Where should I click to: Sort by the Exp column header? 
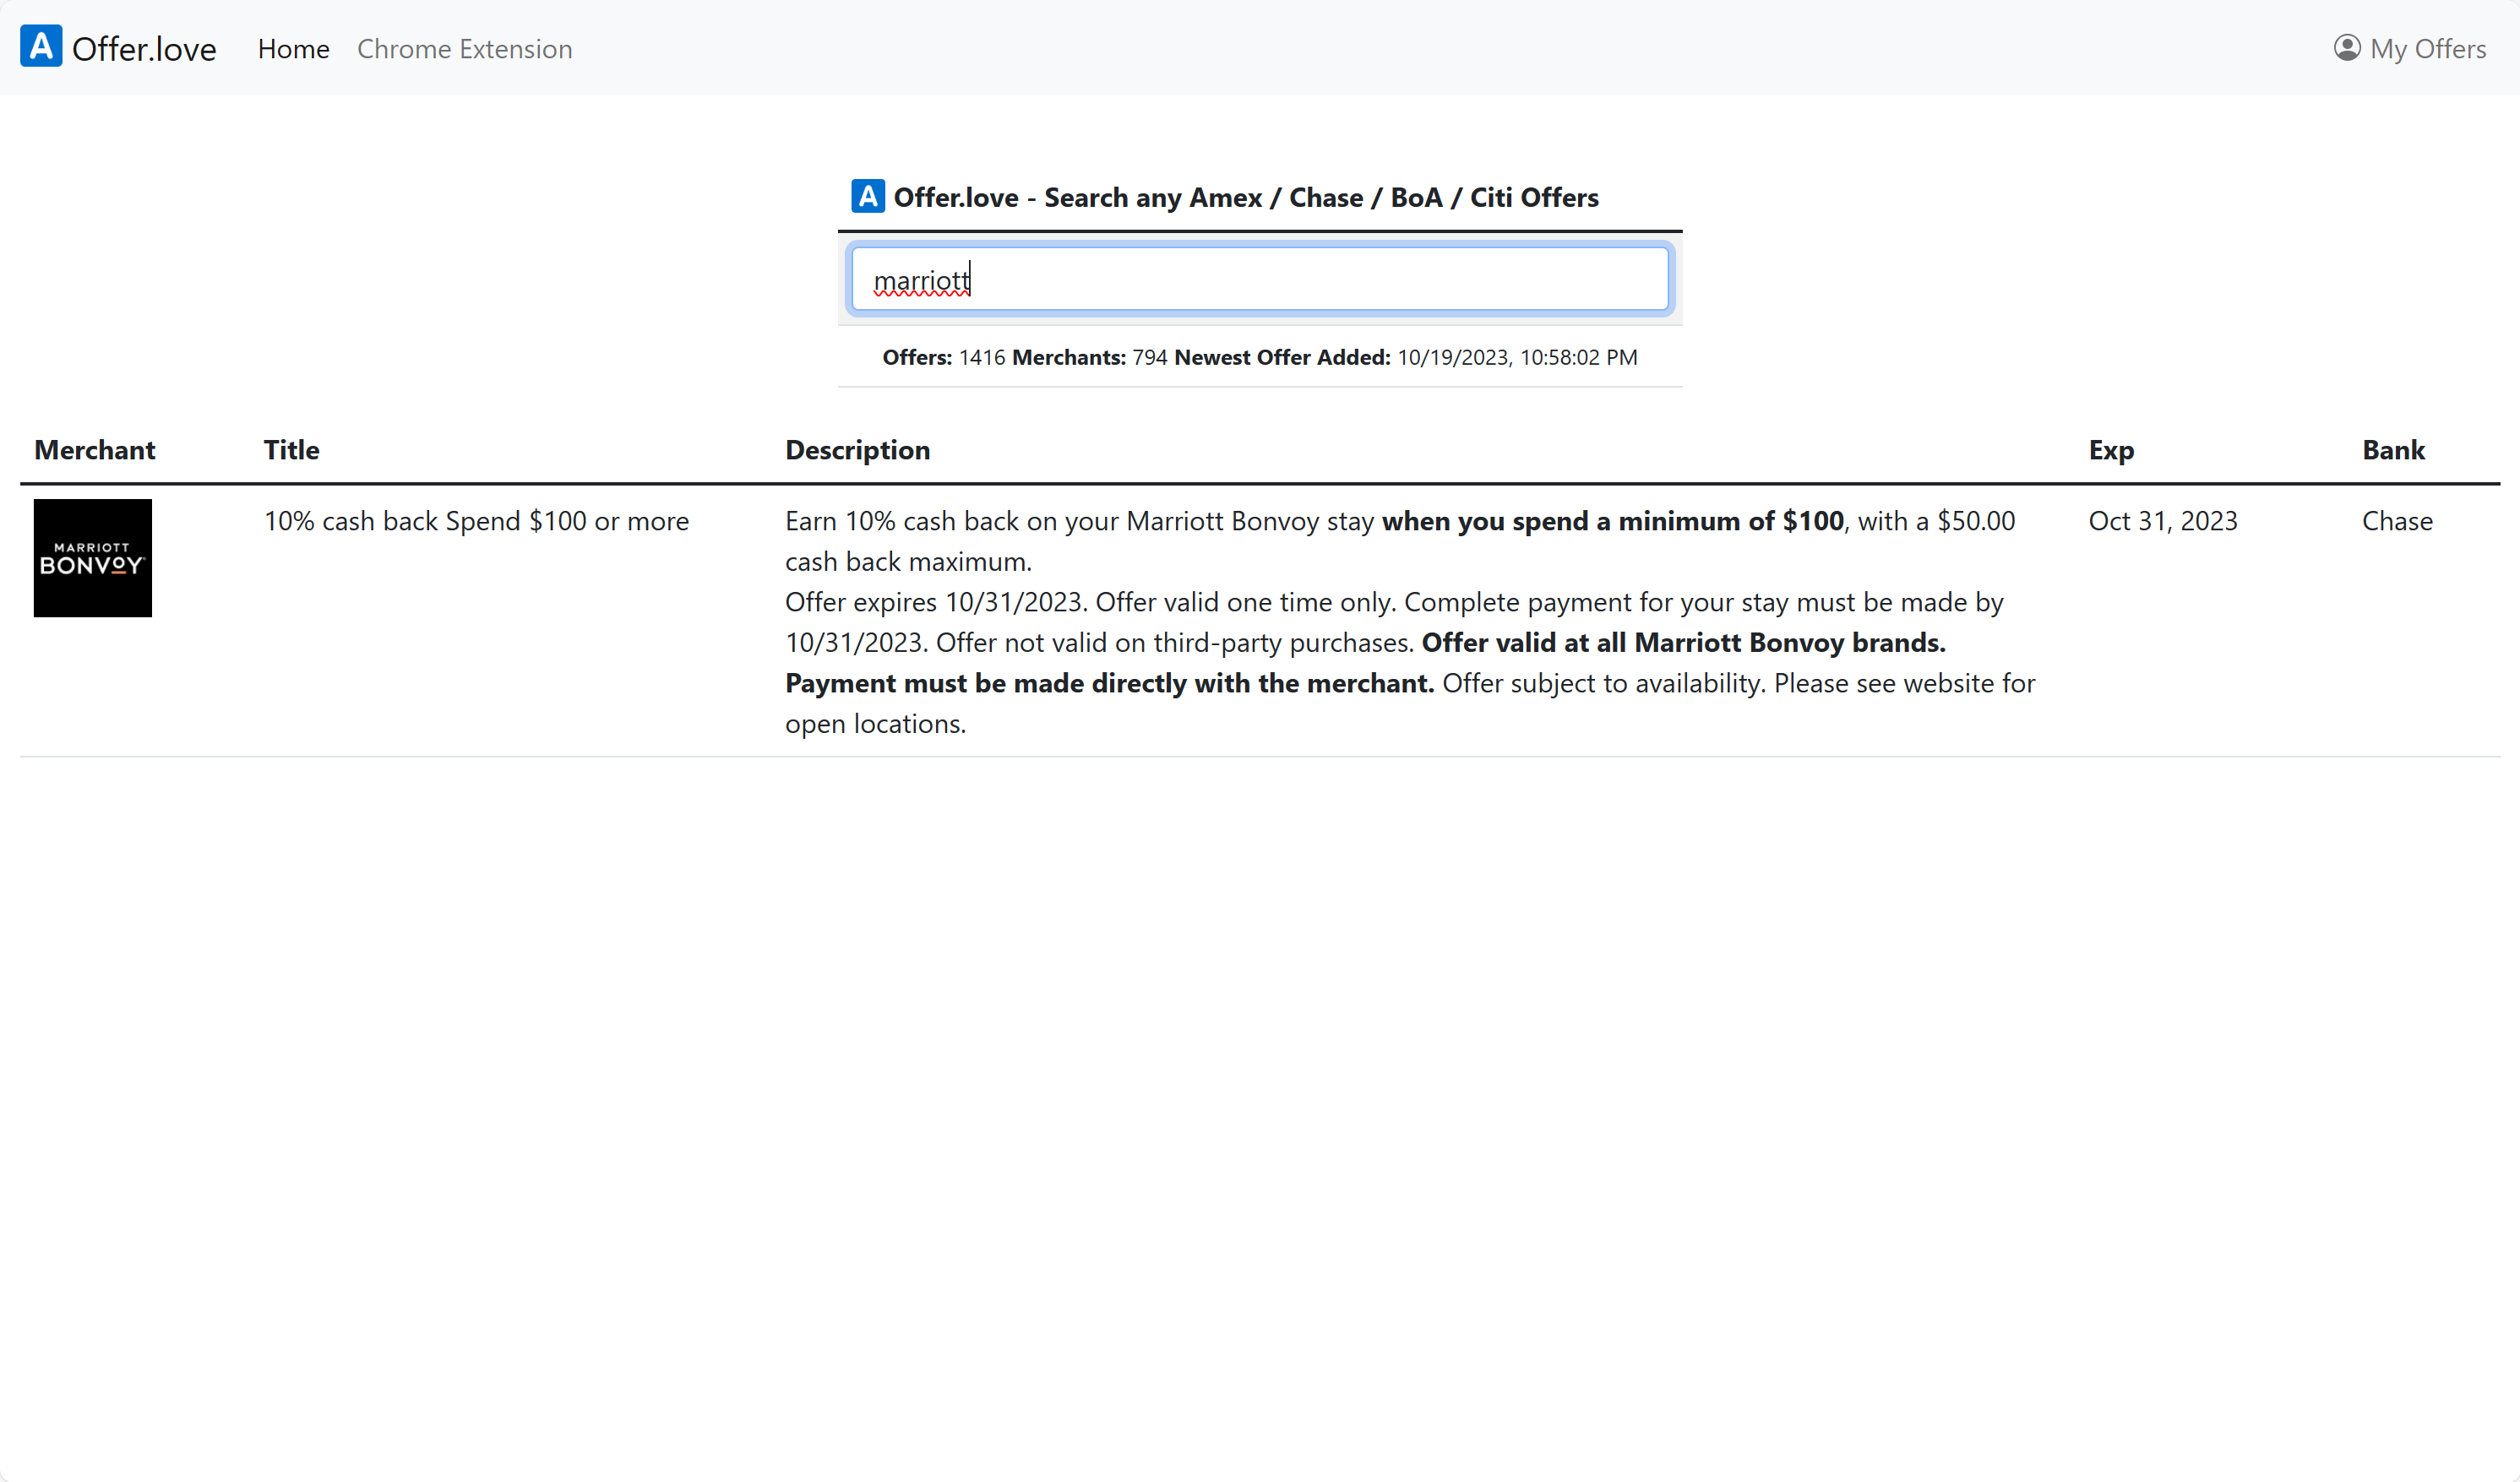2111,450
